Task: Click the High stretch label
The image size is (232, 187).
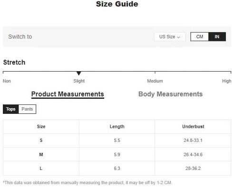Action: tap(227, 81)
